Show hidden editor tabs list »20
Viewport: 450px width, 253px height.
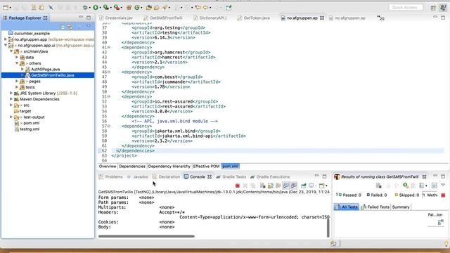(380, 18)
